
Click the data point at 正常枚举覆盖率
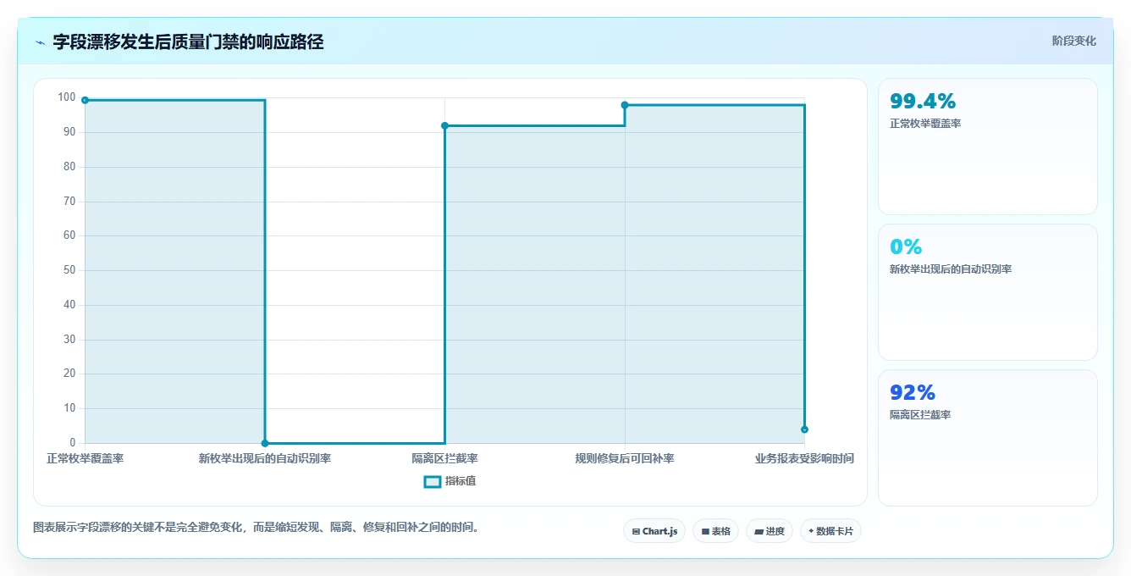85,100
